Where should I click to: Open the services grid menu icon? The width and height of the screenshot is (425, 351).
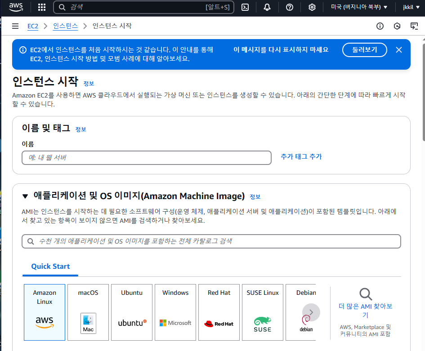(42, 7)
